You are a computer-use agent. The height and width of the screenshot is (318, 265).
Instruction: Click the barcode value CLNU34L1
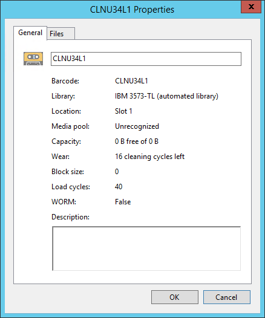[x=131, y=81]
